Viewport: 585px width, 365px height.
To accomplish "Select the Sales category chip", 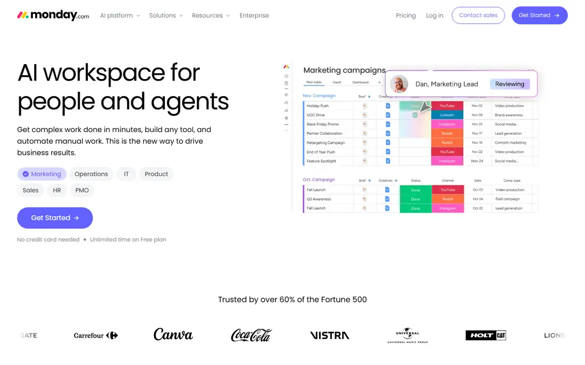I will click(x=31, y=190).
